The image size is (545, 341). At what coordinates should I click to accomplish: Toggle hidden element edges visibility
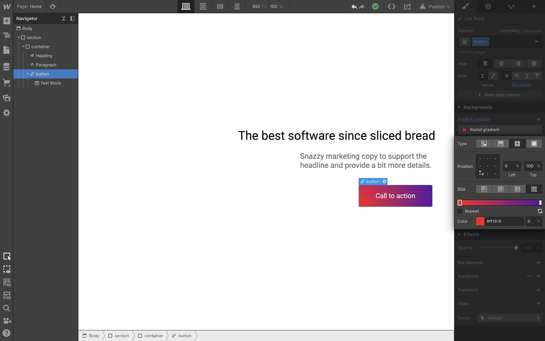(7, 269)
